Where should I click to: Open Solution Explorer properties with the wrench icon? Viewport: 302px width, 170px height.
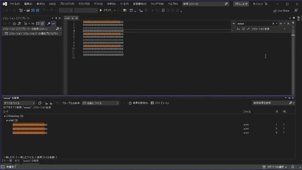point(49,23)
